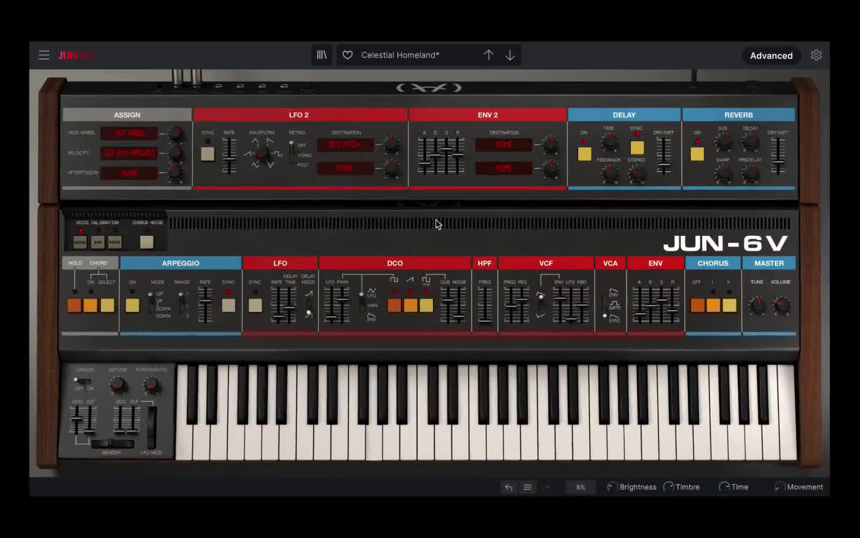Image resolution: width=860 pixels, height=538 pixels.
Task: Open LFO 2 first destination showing DCO Pitch
Action: pyautogui.click(x=345, y=144)
